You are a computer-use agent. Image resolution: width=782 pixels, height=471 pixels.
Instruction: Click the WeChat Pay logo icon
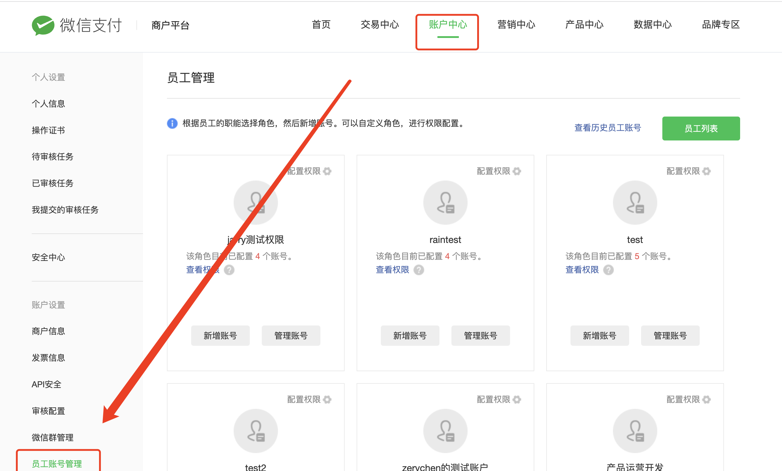tap(43, 25)
